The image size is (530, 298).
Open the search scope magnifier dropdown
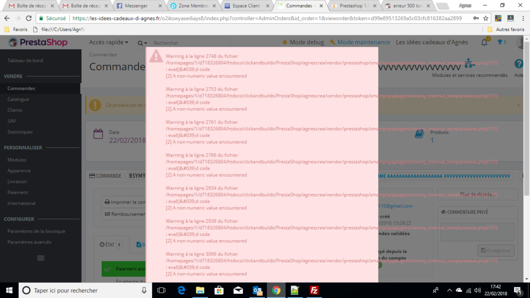click(x=142, y=43)
